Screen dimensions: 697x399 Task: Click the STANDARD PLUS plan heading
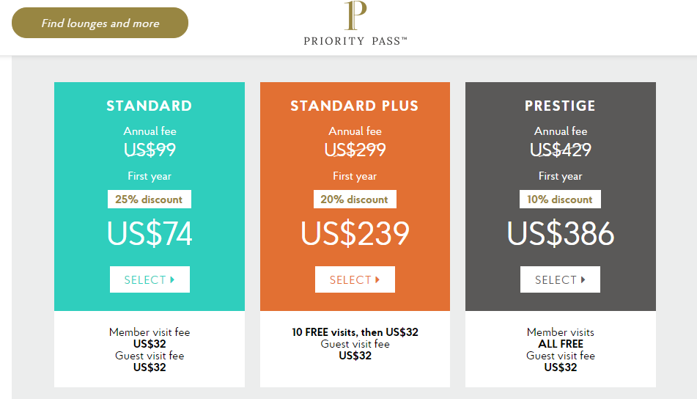[355, 106]
